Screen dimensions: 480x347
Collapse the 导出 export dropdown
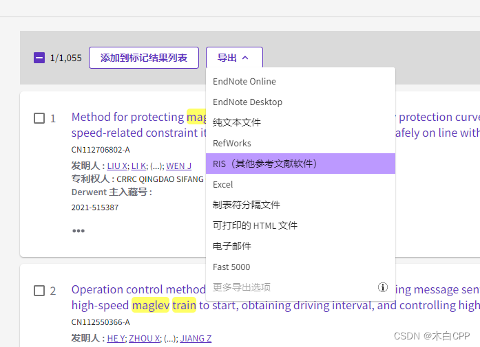click(234, 58)
